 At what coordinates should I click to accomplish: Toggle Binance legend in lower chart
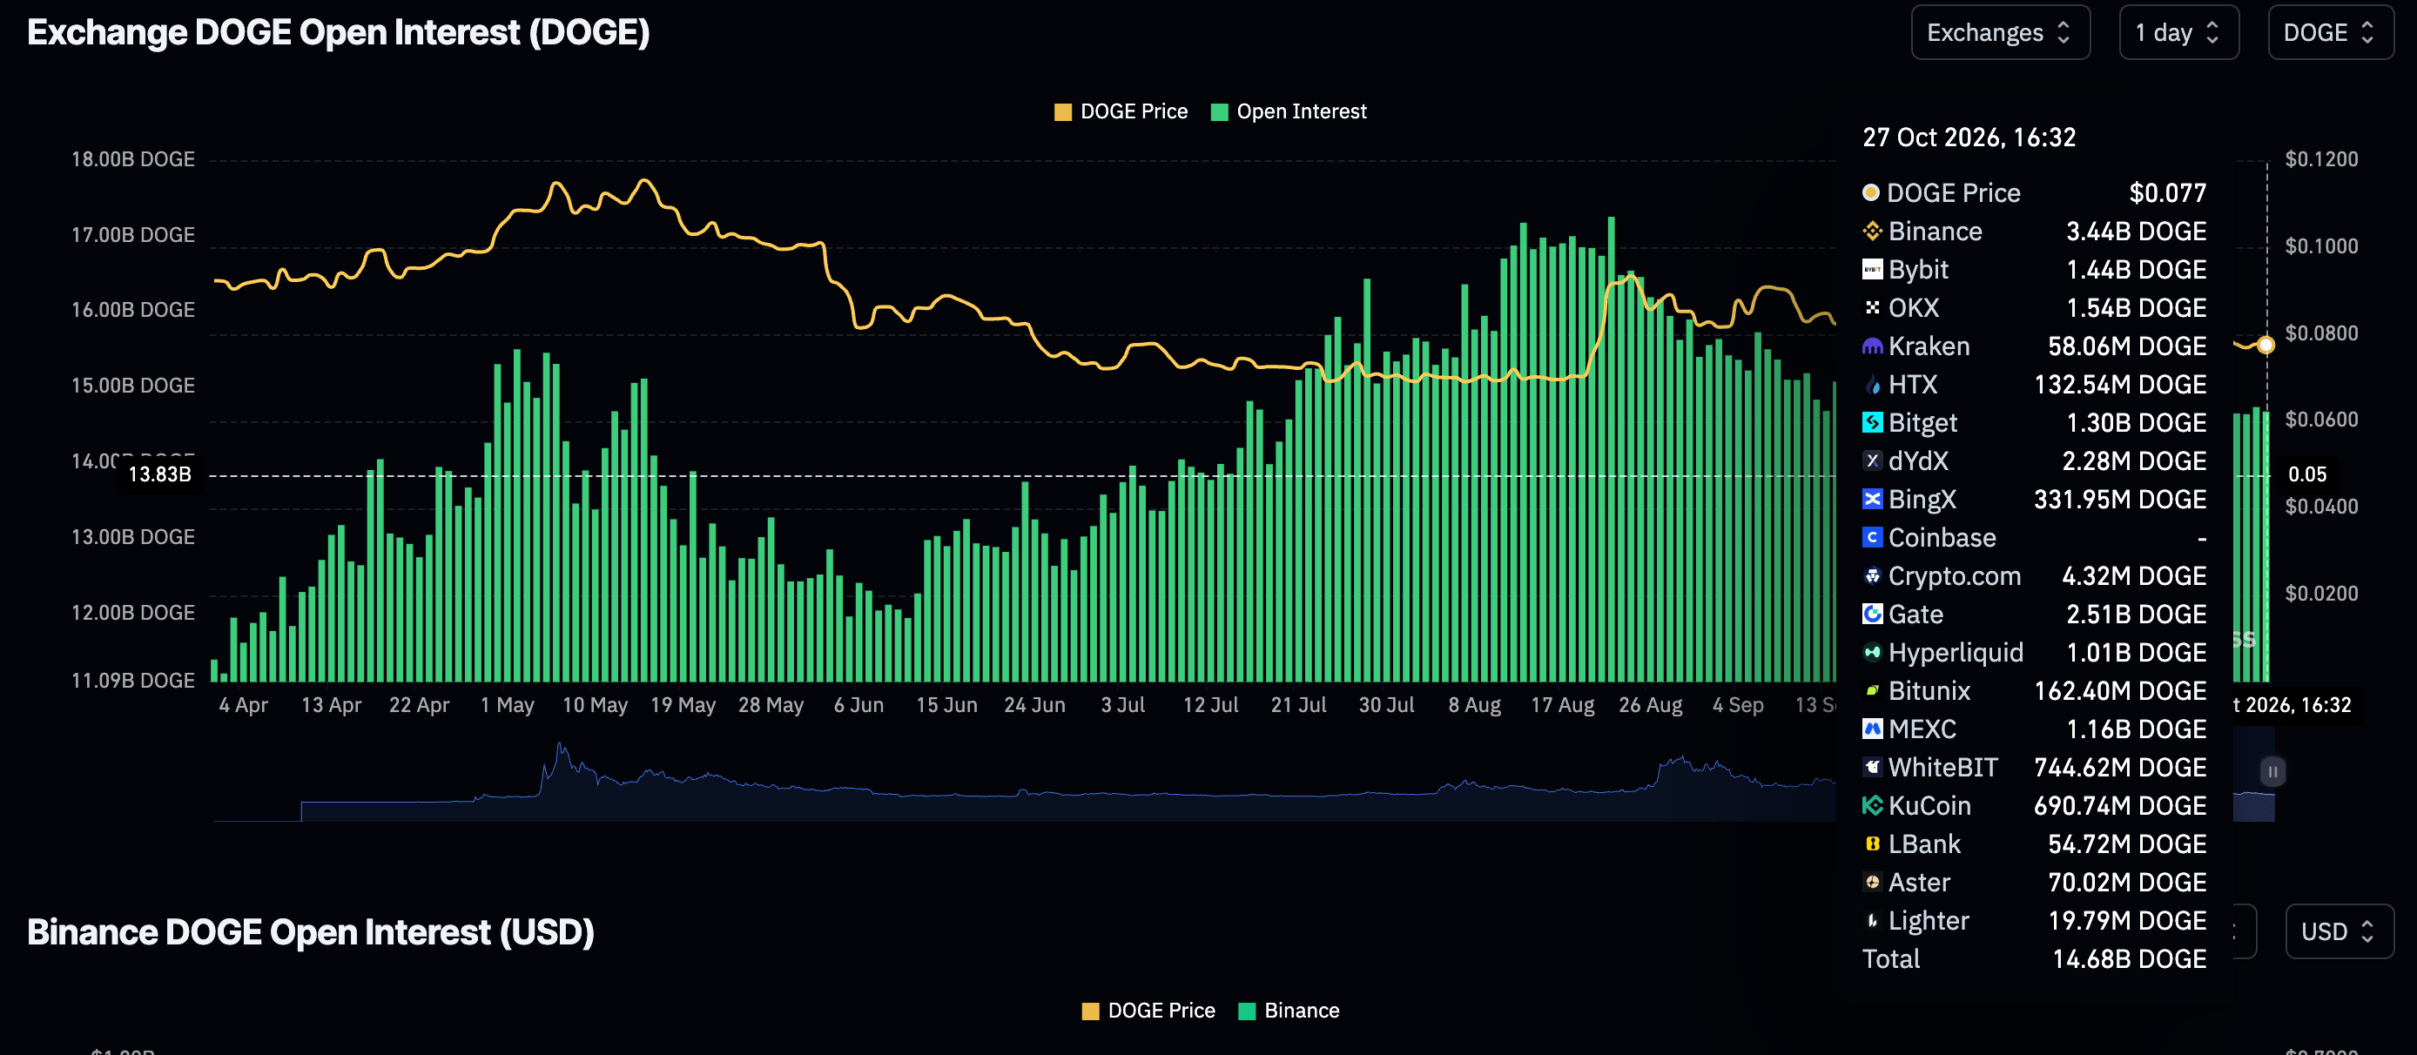(x=1289, y=1010)
